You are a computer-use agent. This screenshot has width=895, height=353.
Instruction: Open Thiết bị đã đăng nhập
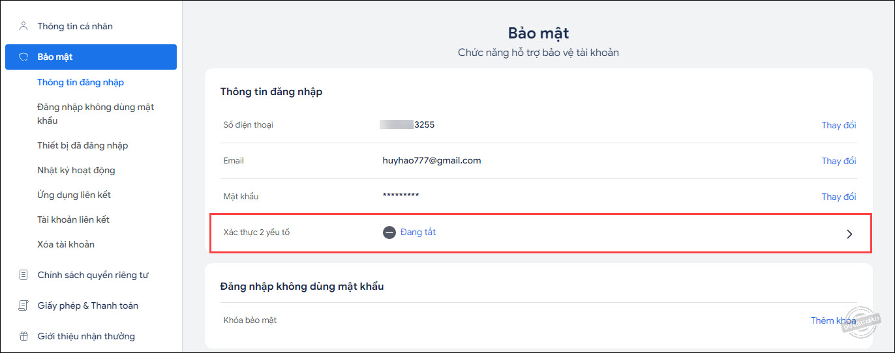(83, 145)
